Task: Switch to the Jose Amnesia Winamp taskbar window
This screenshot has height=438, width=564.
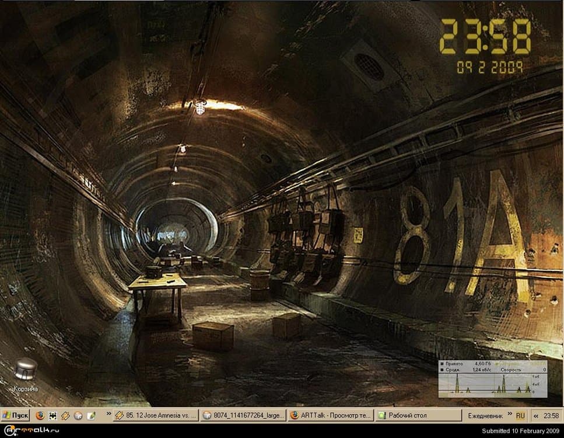Action: coord(155,416)
